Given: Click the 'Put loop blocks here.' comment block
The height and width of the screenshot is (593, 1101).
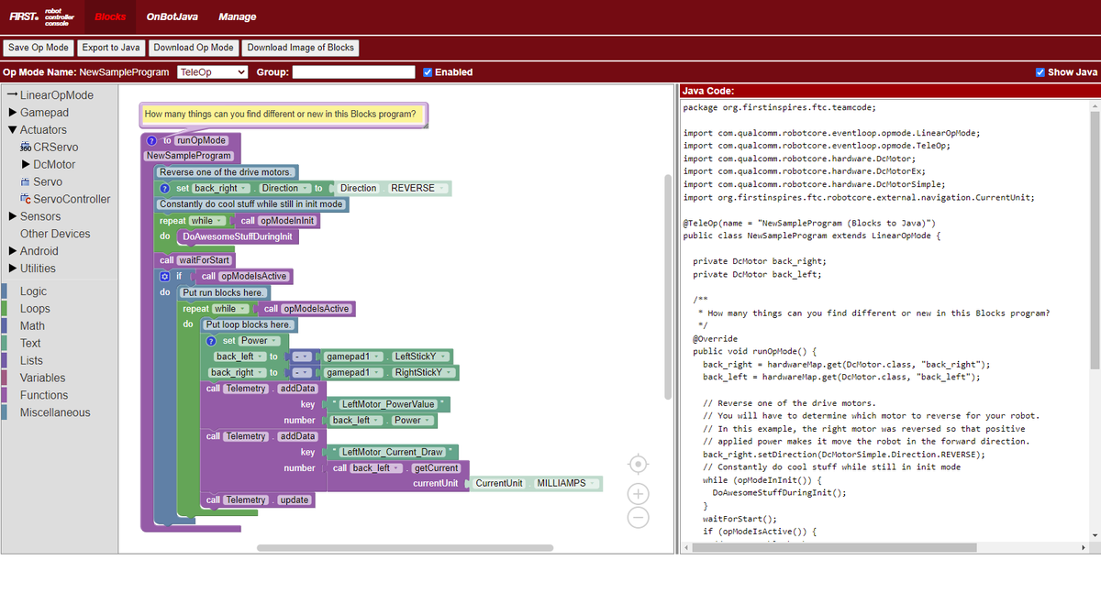Looking at the screenshot, I should click(x=249, y=324).
